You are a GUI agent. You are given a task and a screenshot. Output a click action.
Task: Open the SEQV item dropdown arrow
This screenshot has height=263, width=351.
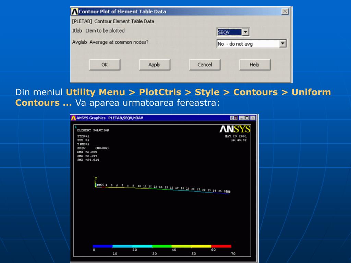pos(245,32)
